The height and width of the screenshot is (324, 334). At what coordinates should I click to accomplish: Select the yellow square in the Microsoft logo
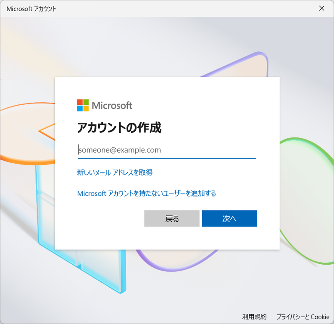[86, 109]
